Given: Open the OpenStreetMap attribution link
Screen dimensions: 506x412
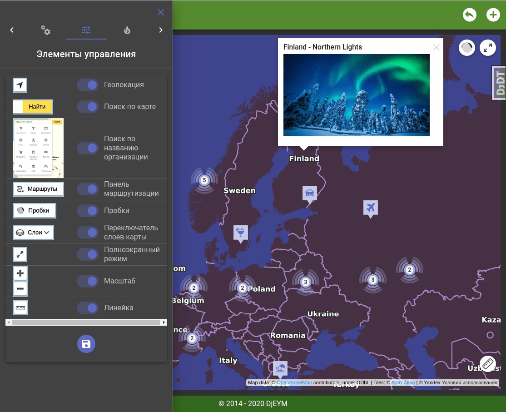Looking at the screenshot, I should click(x=294, y=382).
